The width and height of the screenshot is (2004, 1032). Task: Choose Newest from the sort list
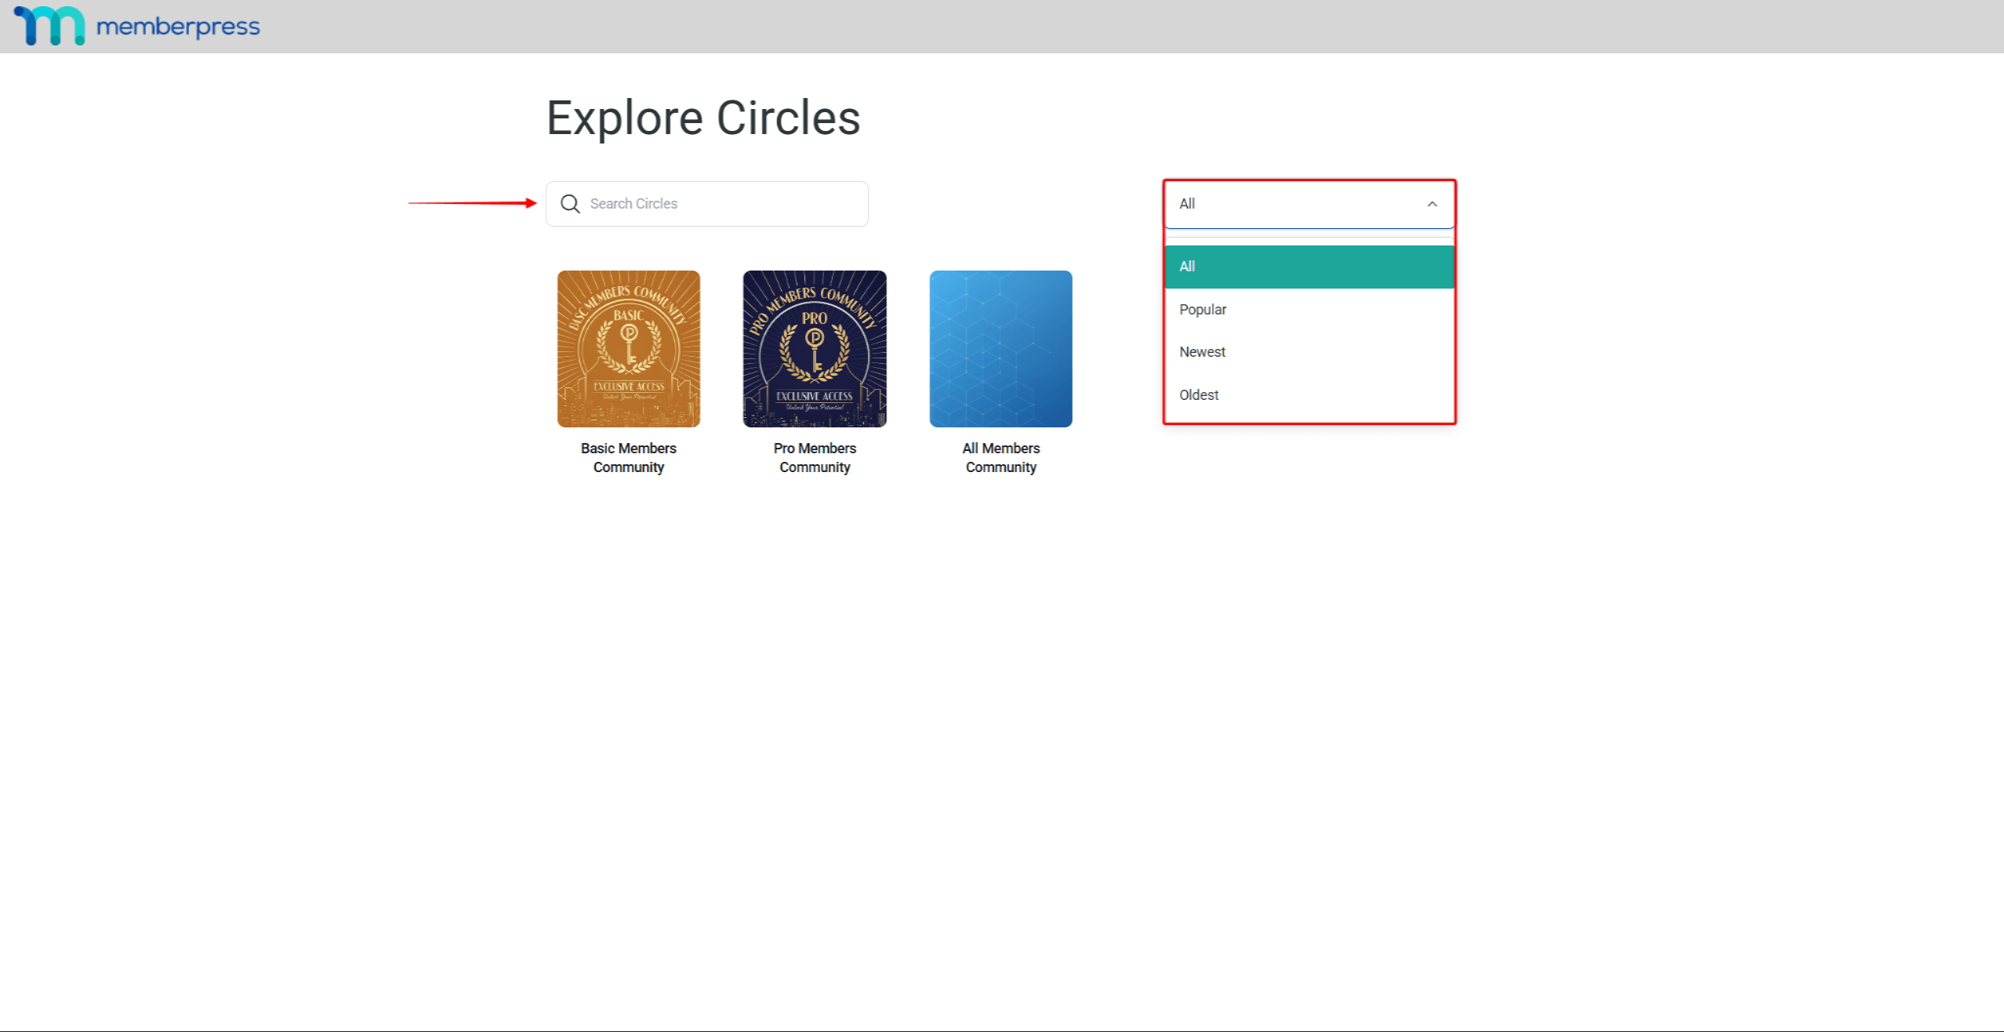coord(1202,352)
